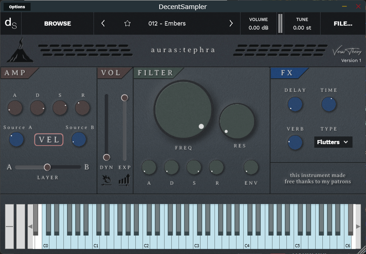366x254 pixels.
Task: Click the DecentSampler ds logo icon
Action: 11,23
